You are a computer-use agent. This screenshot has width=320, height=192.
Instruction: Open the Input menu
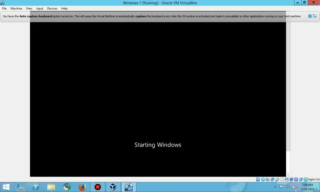pos(40,8)
